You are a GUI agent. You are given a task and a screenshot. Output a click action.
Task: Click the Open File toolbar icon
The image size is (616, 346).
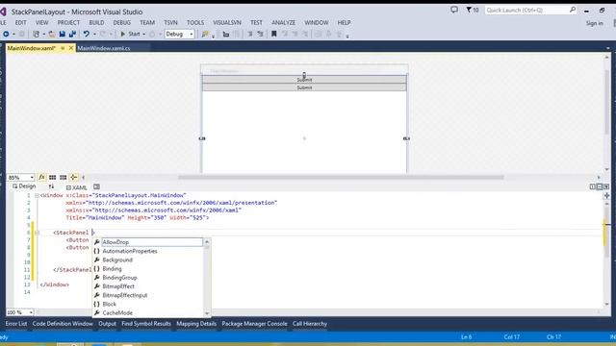pyautogui.click(x=52, y=35)
